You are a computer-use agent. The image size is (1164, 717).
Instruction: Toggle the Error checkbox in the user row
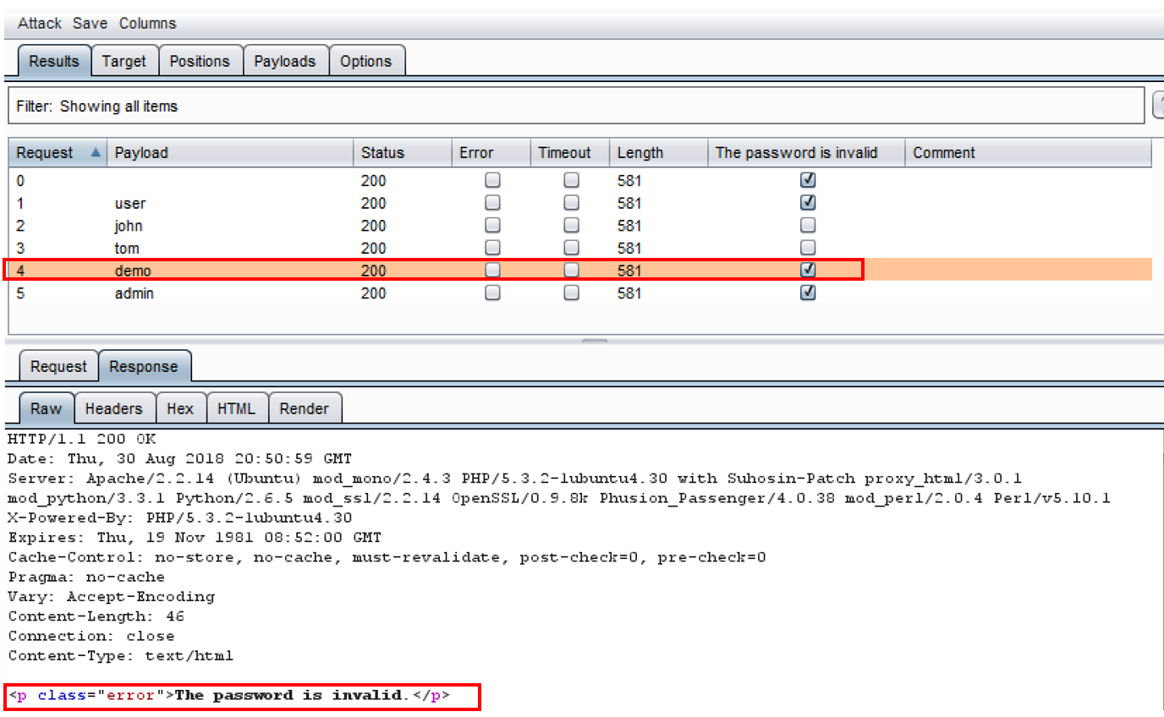[492, 203]
